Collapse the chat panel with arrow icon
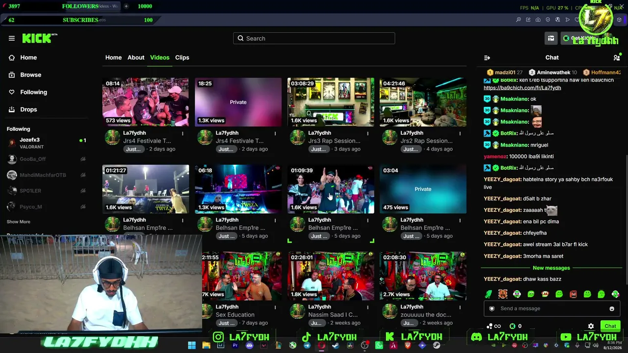This screenshot has width=628, height=353. (x=487, y=58)
